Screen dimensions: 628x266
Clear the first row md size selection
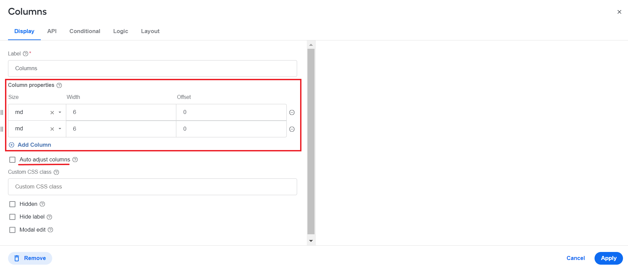[52, 113]
